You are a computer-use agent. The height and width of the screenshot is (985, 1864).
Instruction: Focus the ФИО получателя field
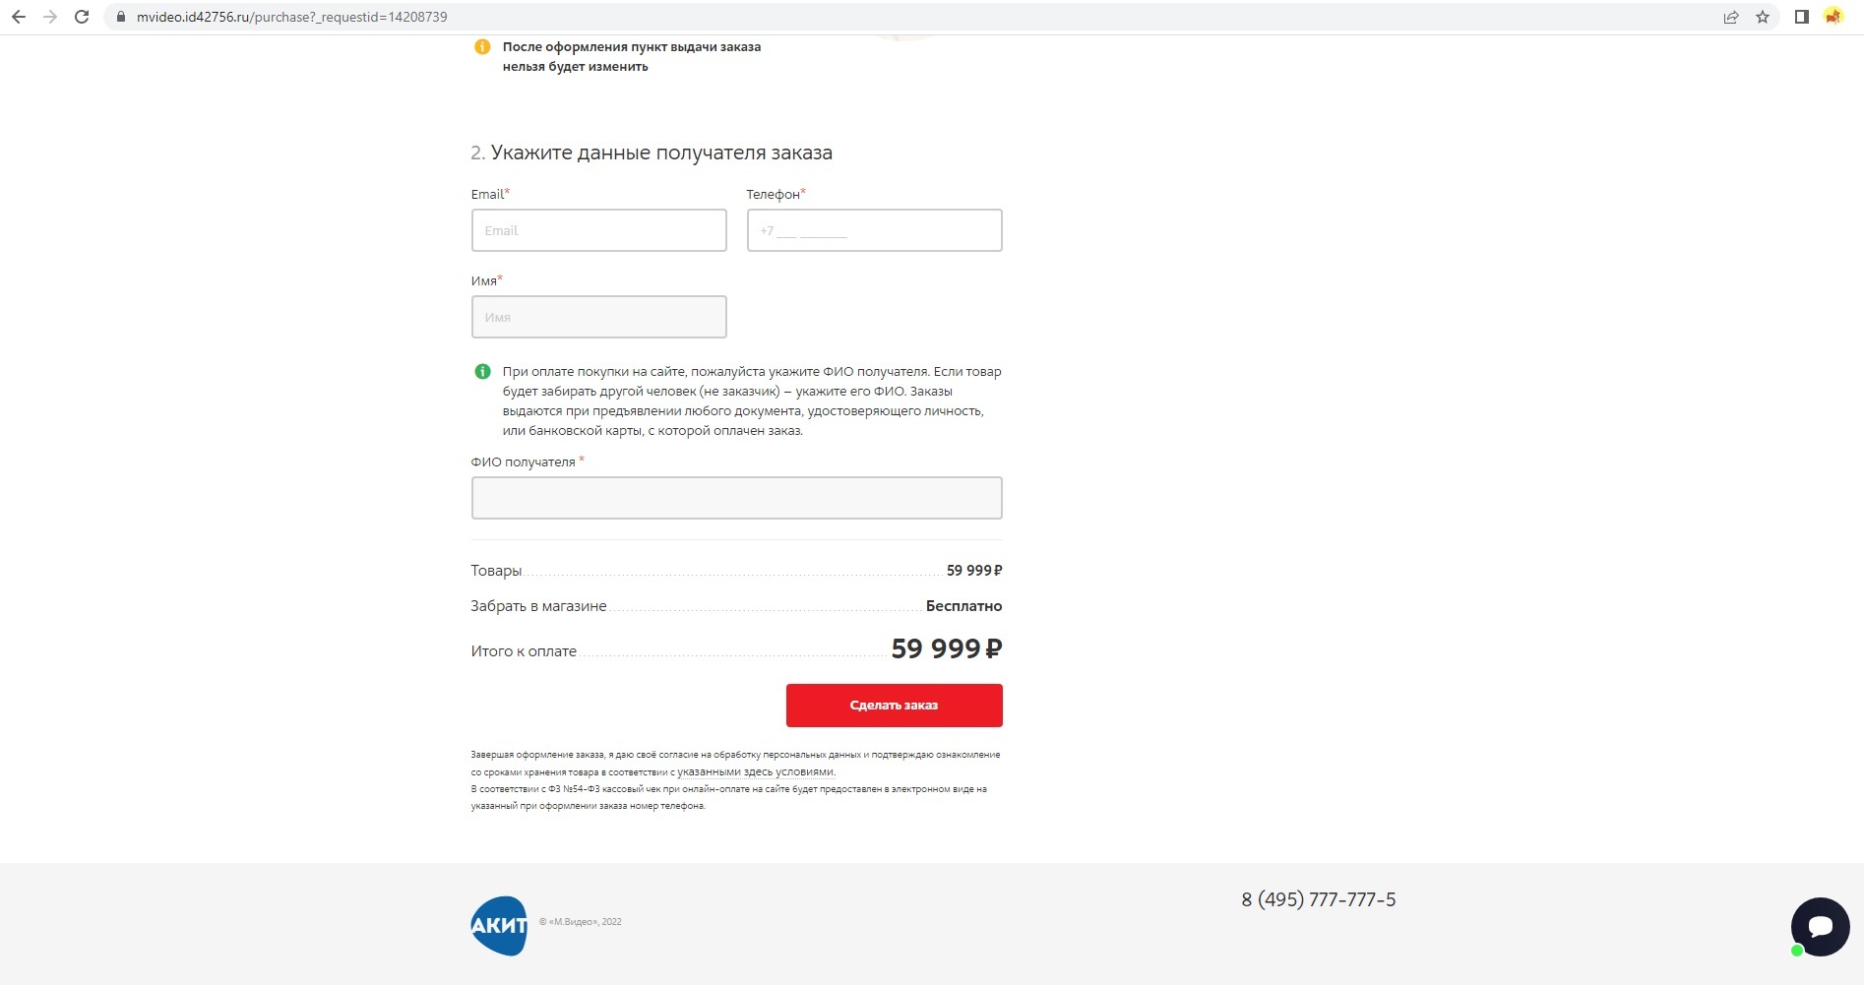click(x=736, y=498)
